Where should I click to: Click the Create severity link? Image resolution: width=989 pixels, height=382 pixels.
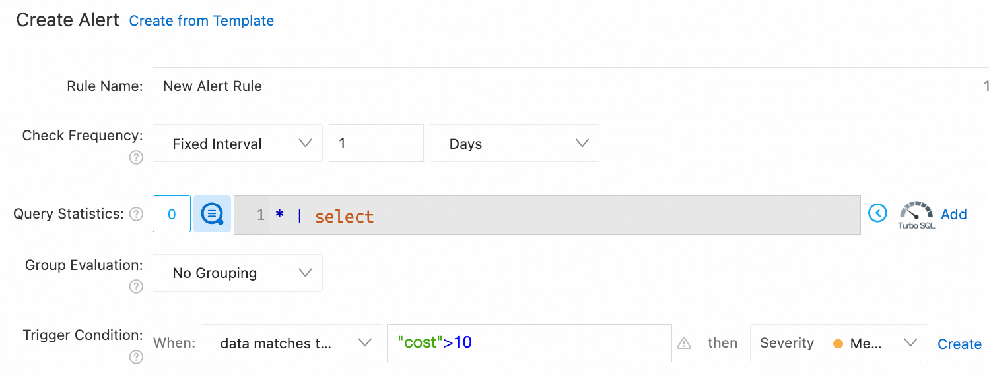959,344
